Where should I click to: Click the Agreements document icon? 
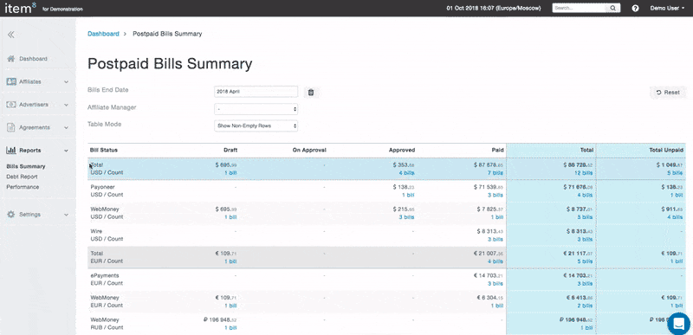coord(11,127)
